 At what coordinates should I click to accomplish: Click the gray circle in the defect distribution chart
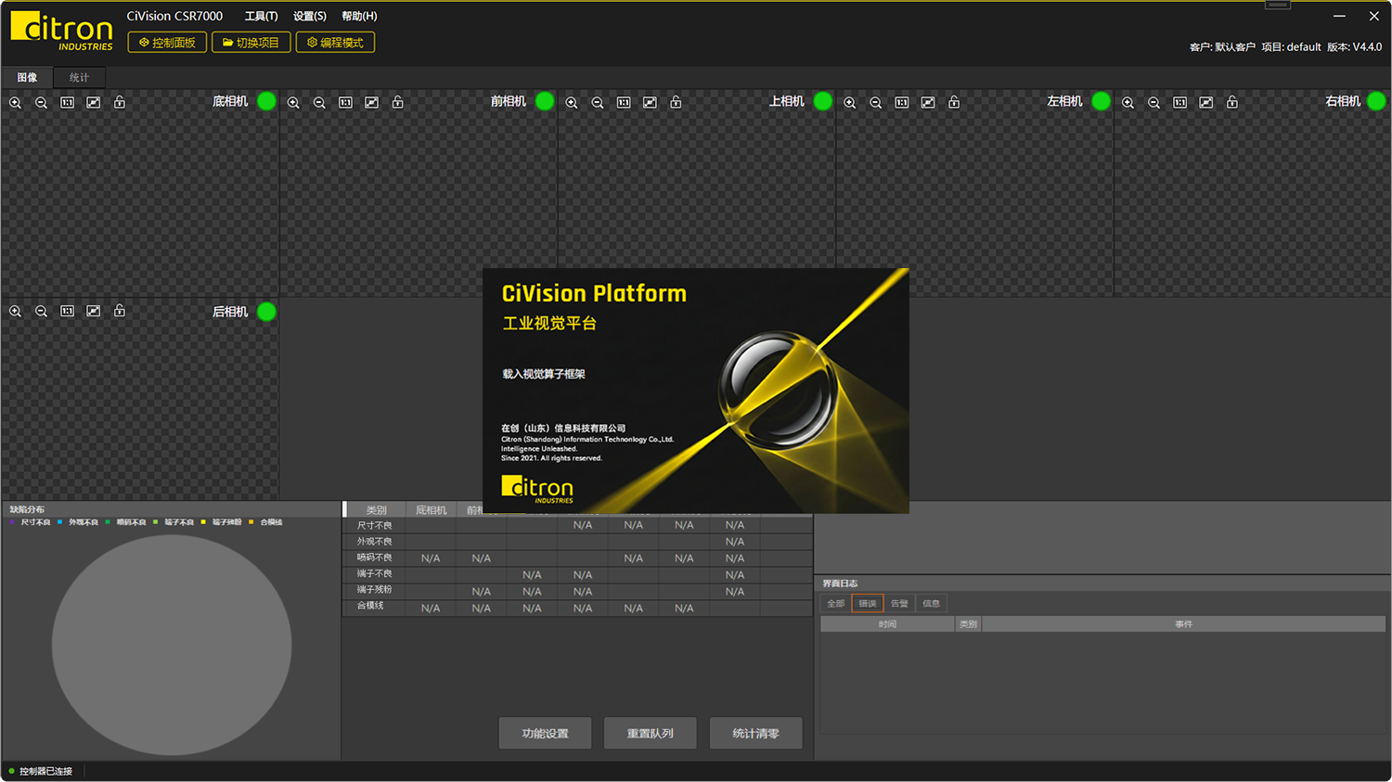click(x=173, y=644)
